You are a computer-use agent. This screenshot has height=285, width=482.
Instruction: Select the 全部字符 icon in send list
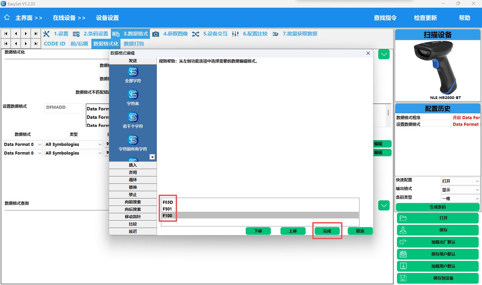[133, 72]
